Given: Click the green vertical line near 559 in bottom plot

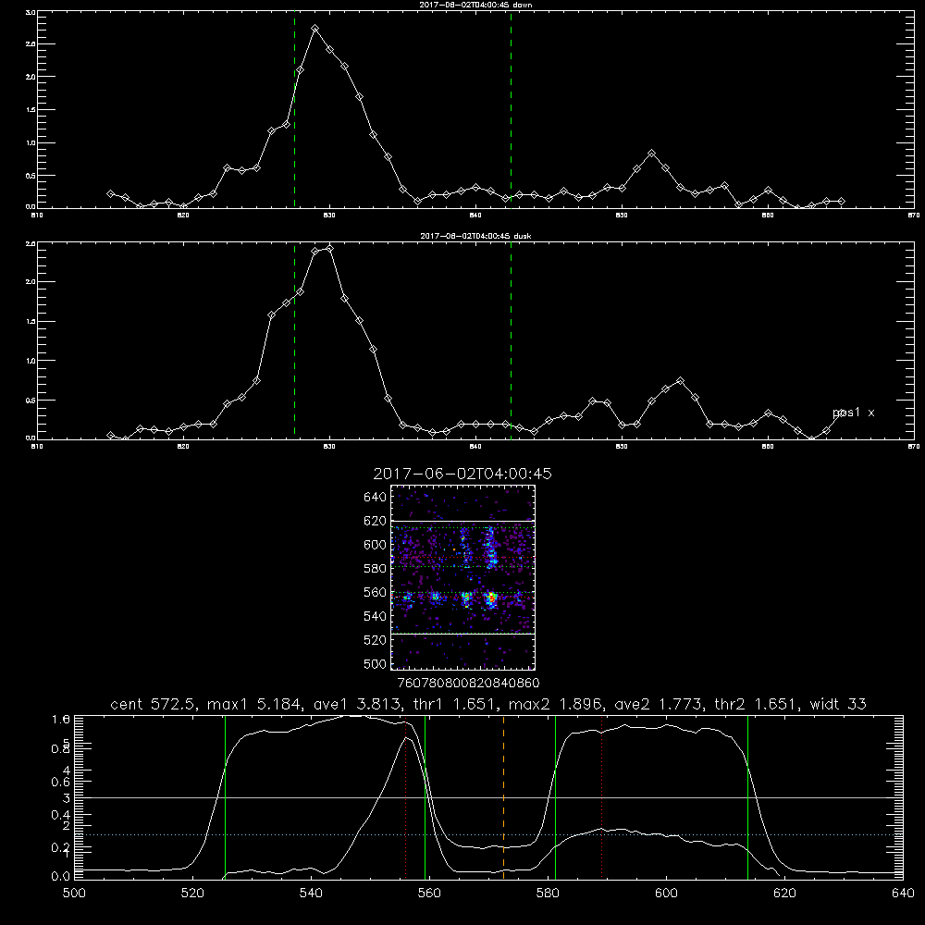Looking at the screenshot, I should pos(425,796).
